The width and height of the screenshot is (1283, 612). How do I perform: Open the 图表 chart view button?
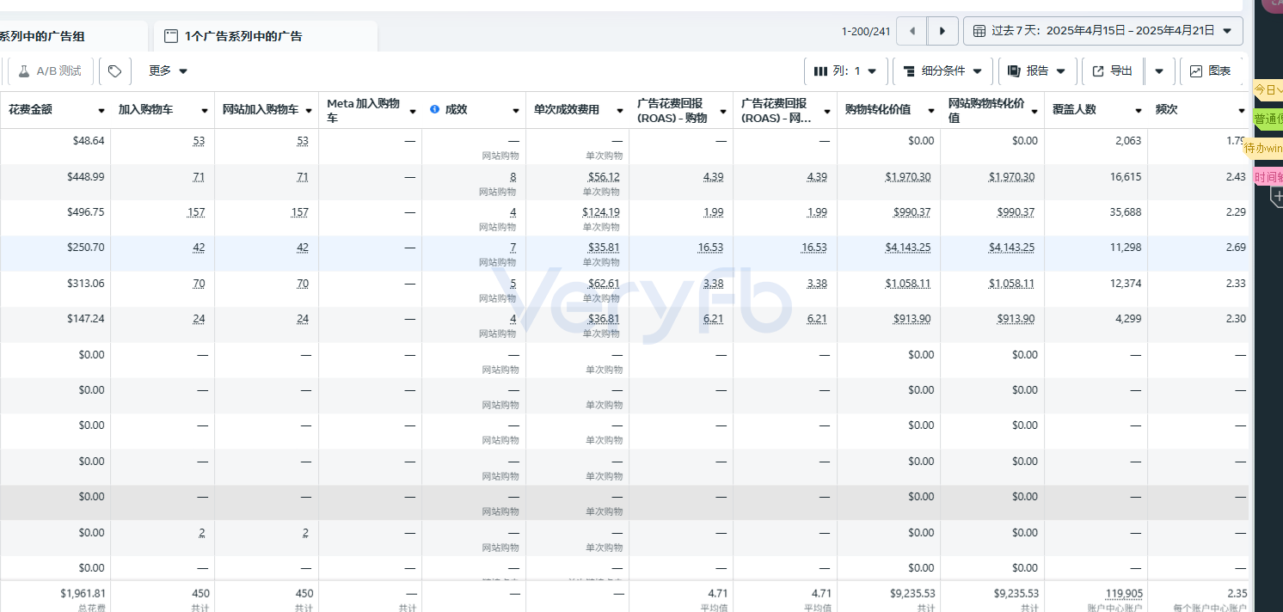pos(1210,71)
